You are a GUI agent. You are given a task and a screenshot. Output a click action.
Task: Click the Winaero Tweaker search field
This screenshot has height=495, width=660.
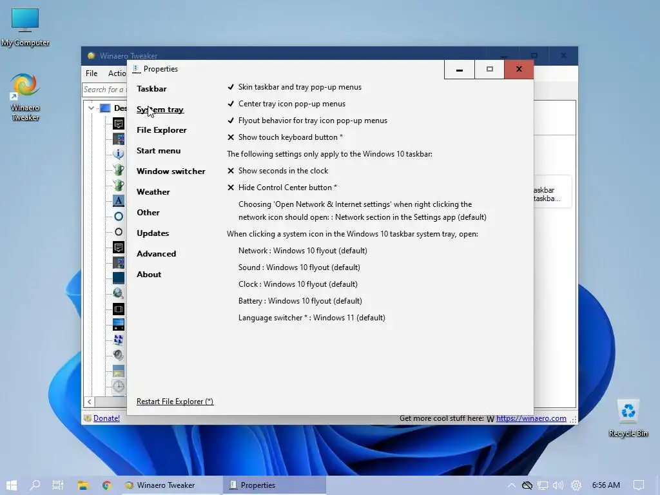pos(104,90)
